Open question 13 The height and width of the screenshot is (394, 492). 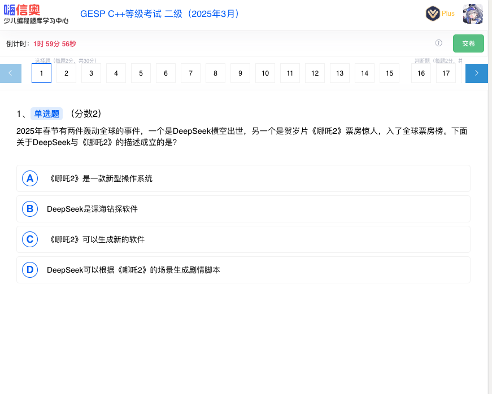click(340, 73)
